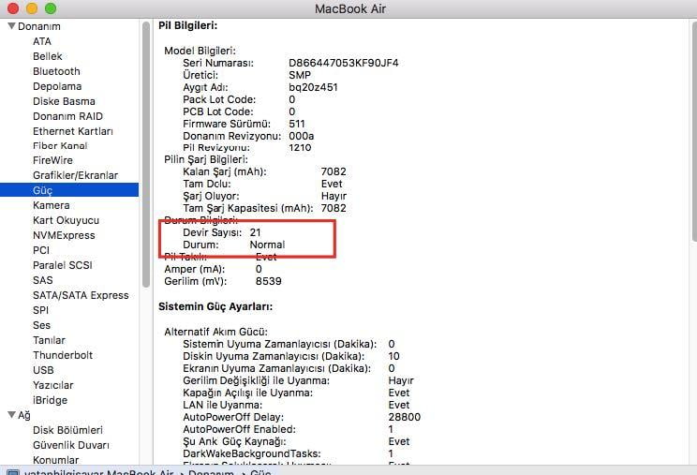
Task: Open the Depolama hardware entry
Action: pos(56,86)
